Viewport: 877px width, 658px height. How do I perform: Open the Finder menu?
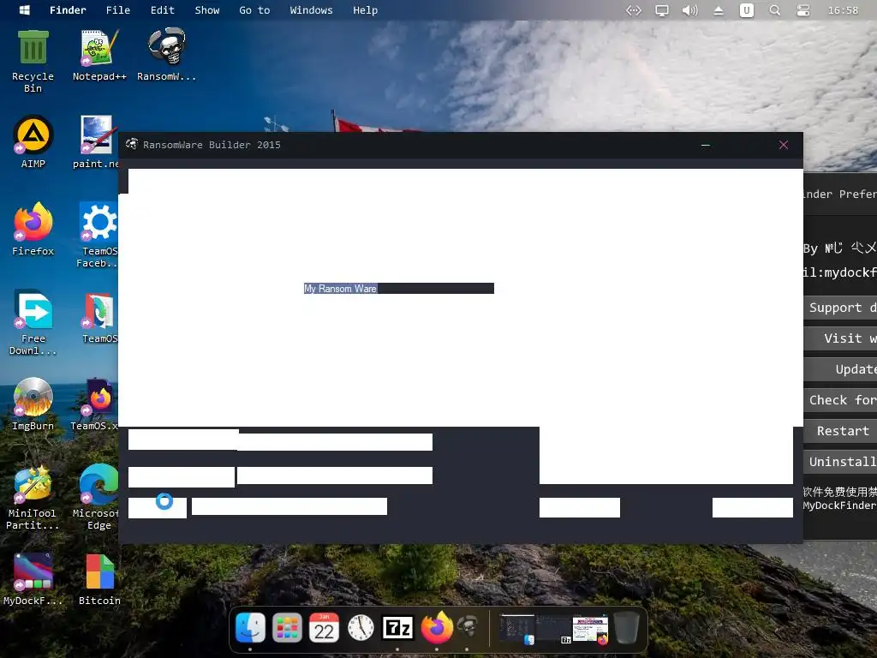coord(68,10)
